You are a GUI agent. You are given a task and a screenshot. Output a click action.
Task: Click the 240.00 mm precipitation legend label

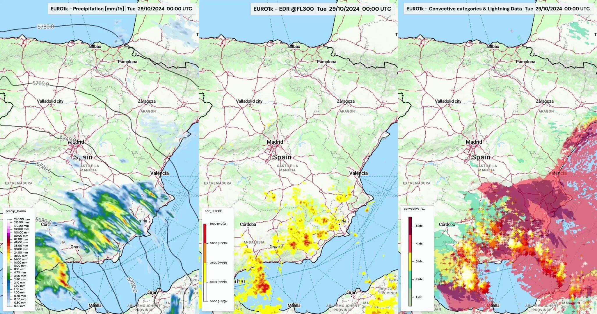[22, 219]
